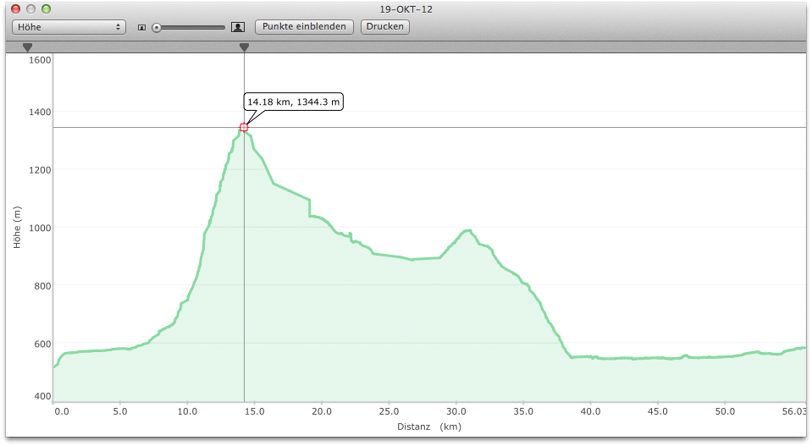Minimize the elevation profile window
812x446 pixels.
click(x=30, y=9)
